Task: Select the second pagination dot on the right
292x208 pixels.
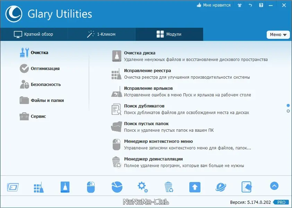Action: [x=289, y=111]
